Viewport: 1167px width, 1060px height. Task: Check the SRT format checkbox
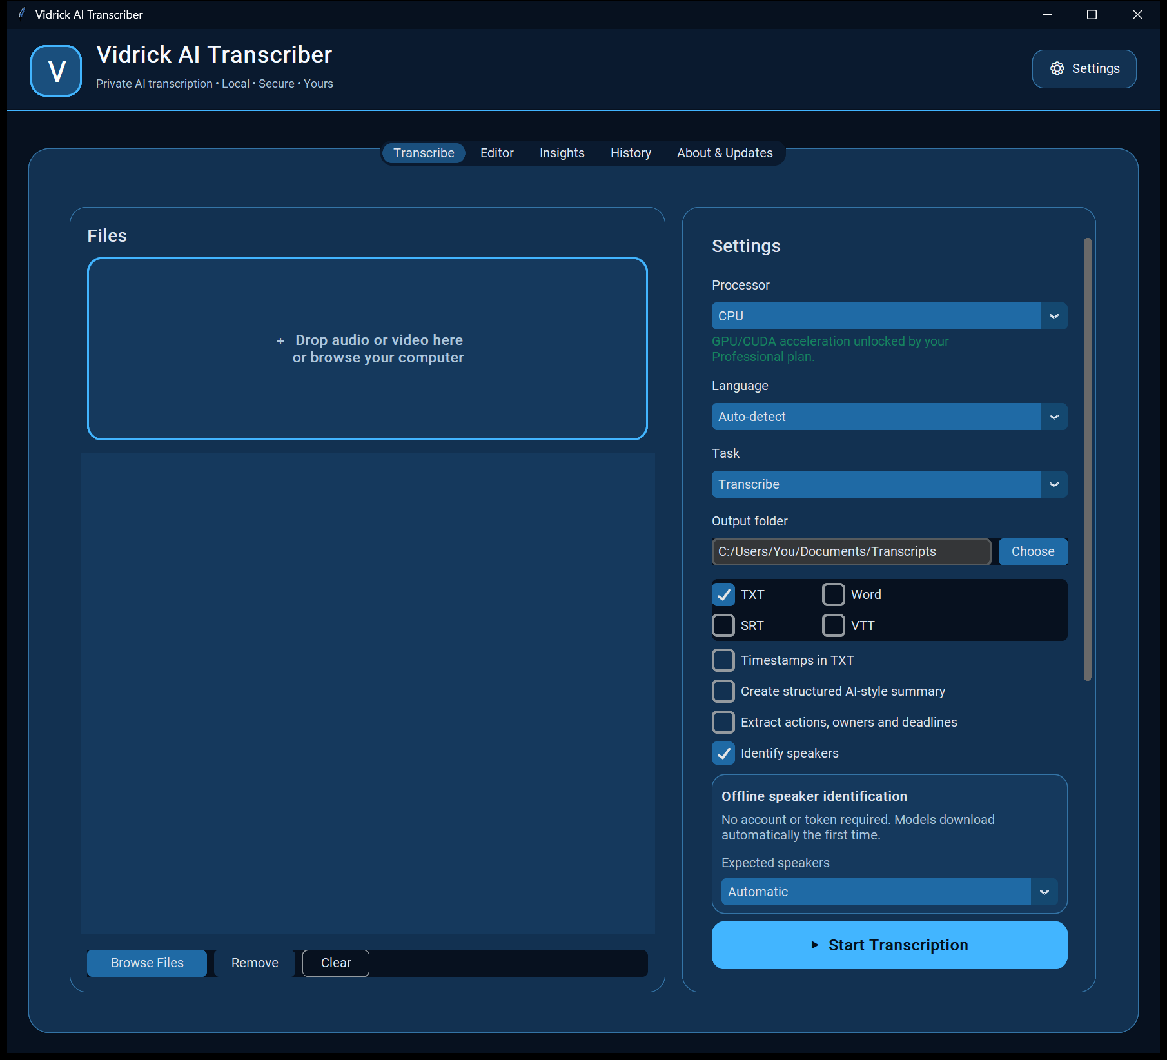point(723,625)
